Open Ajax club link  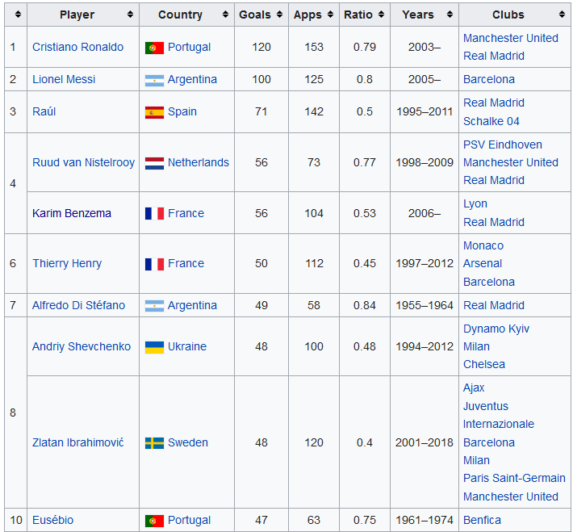(x=474, y=387)
